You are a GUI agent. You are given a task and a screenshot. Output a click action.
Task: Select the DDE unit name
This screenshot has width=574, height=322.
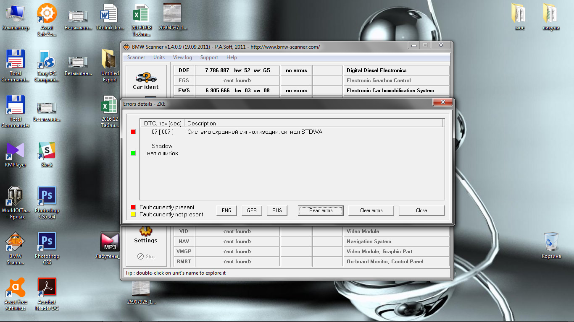click(184, 70)
